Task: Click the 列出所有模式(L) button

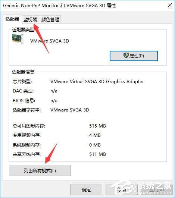Action: point(40,171)
